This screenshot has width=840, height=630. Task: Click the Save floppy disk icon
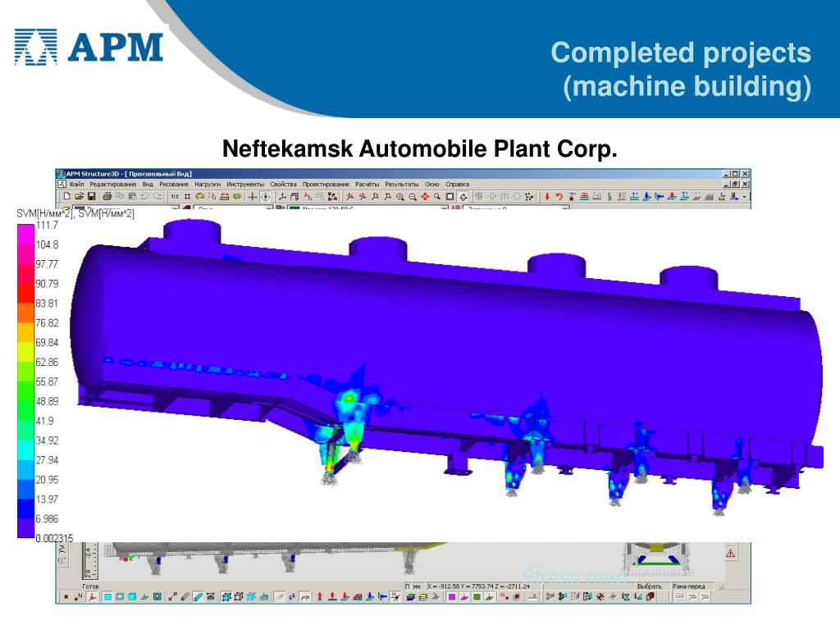pyautogui.click(x=92, y=197)
